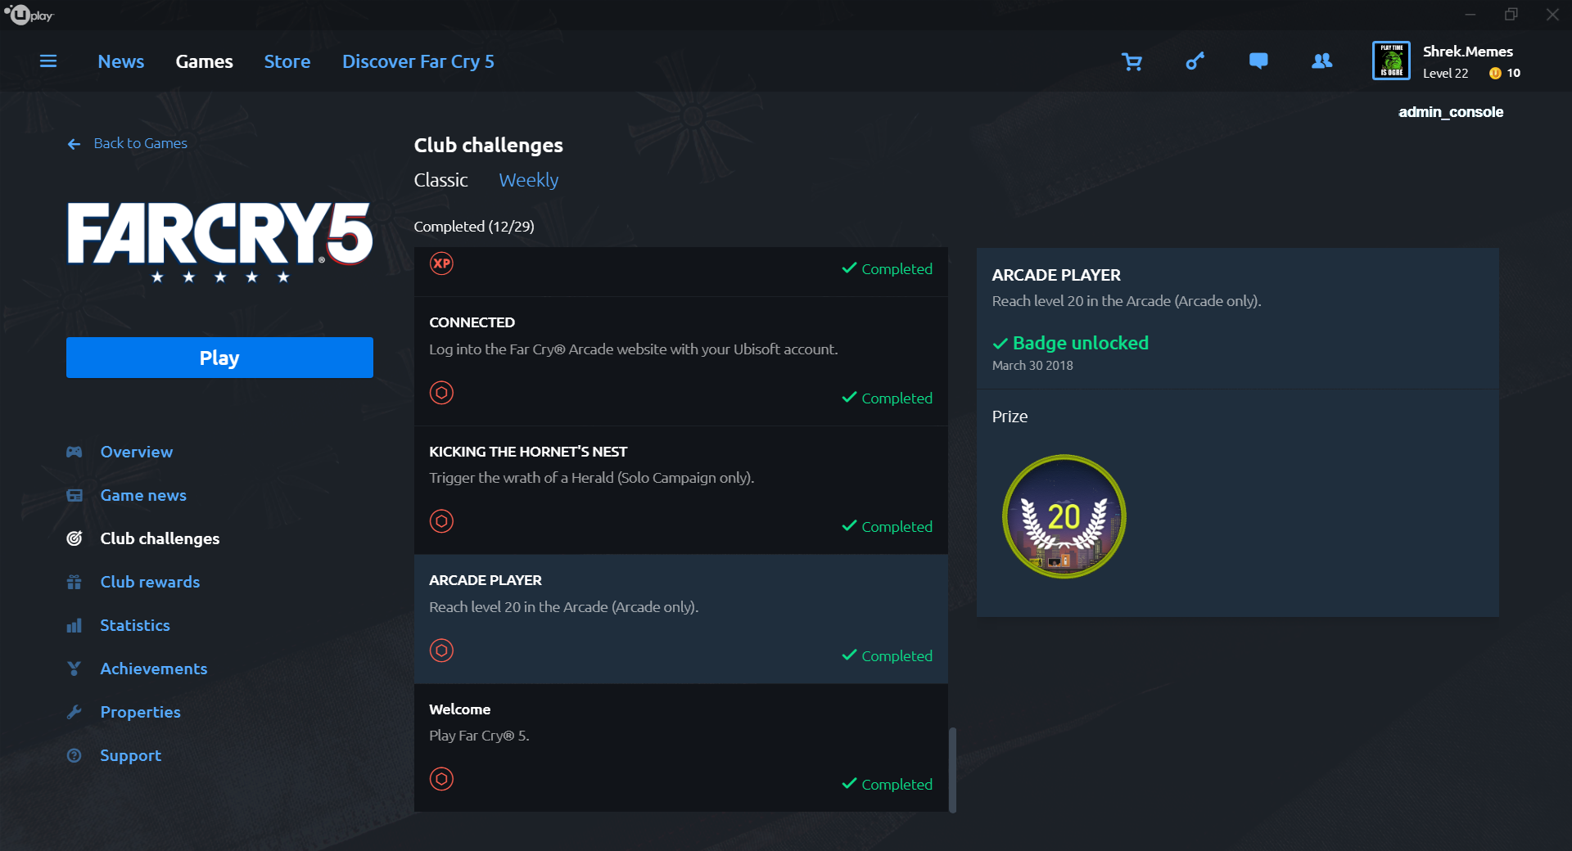Click the back arrow icon
The image size is (1572, 851).
click(75, 144)
